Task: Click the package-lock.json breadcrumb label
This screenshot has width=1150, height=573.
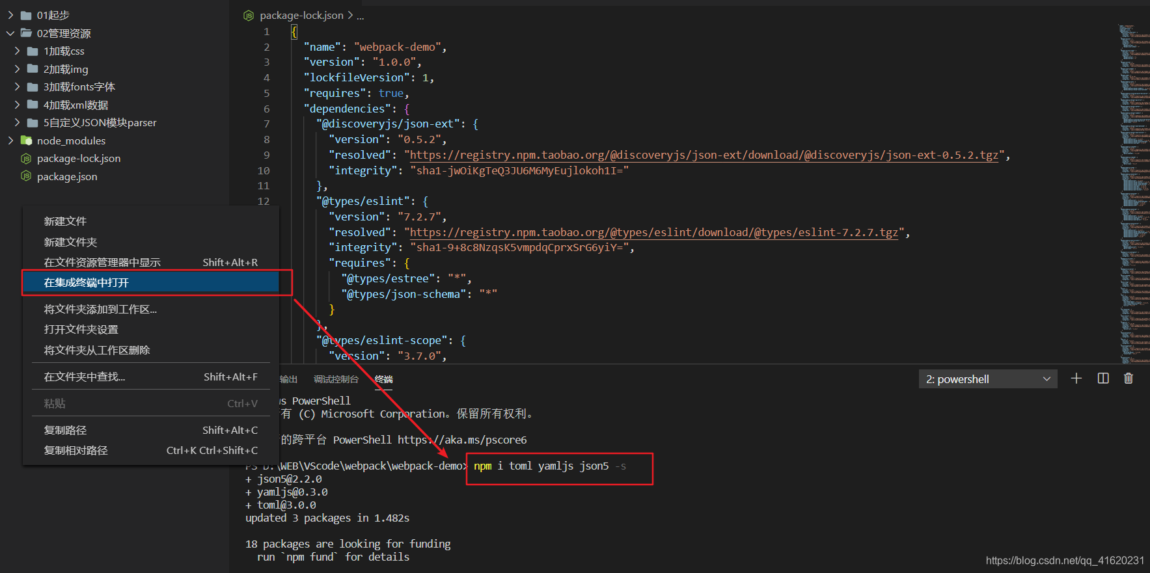Action: [301, 15]
